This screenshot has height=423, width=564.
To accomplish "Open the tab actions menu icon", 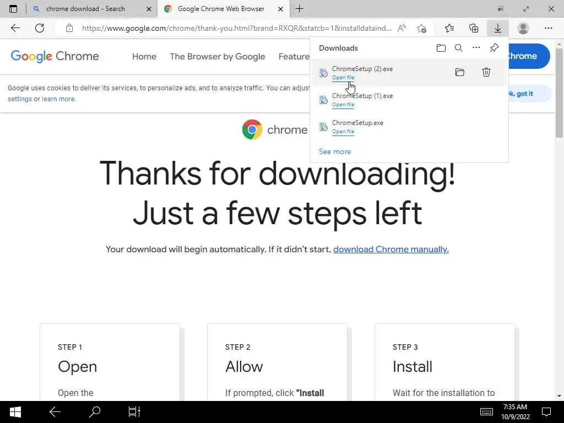I will tap(13, 9).
